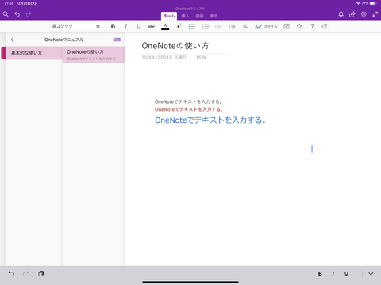Image resolution: width=381 pixels, height=285 pixels.
Task: Undo using the top purple bar arrow
Action: [17, 14]
